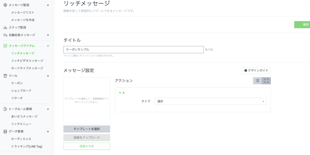
Task: Open カードタイプメッセージ in the sidebar
Action: pos(27,68)
